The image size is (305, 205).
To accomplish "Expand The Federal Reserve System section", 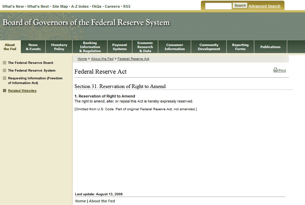I will (x=4, y=71).
